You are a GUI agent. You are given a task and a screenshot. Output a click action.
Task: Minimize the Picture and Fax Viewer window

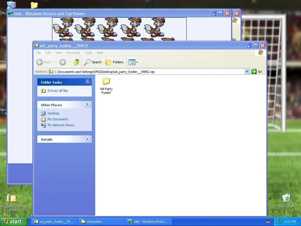tap(214, 14)
